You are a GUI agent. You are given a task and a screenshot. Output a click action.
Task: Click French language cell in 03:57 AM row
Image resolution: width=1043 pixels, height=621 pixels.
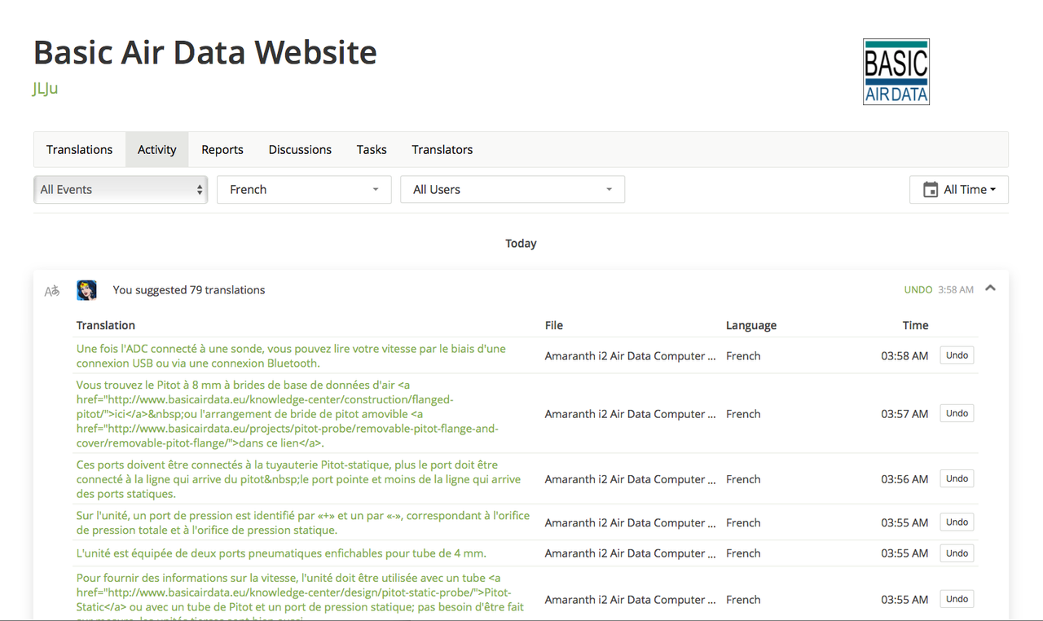tap(743, 414)
